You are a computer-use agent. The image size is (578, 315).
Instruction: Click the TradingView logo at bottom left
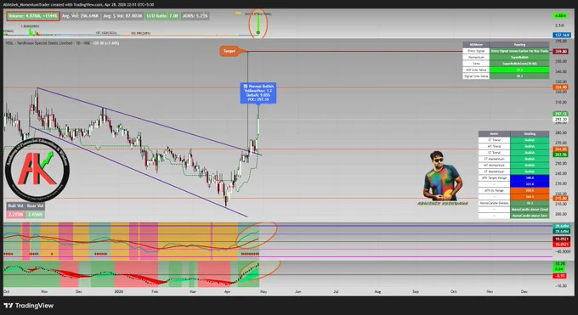(29, 306)
